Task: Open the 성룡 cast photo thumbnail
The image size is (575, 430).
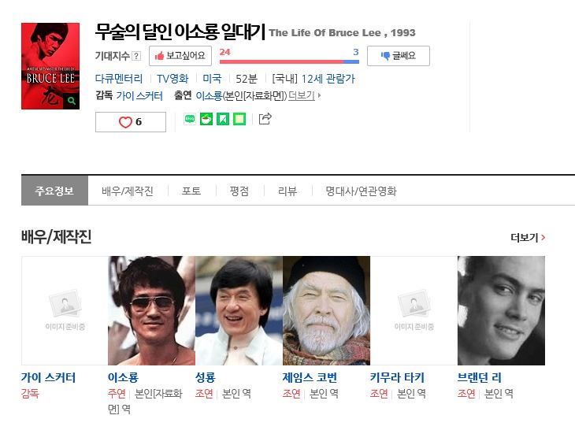Action: click(x=239, y=310)
